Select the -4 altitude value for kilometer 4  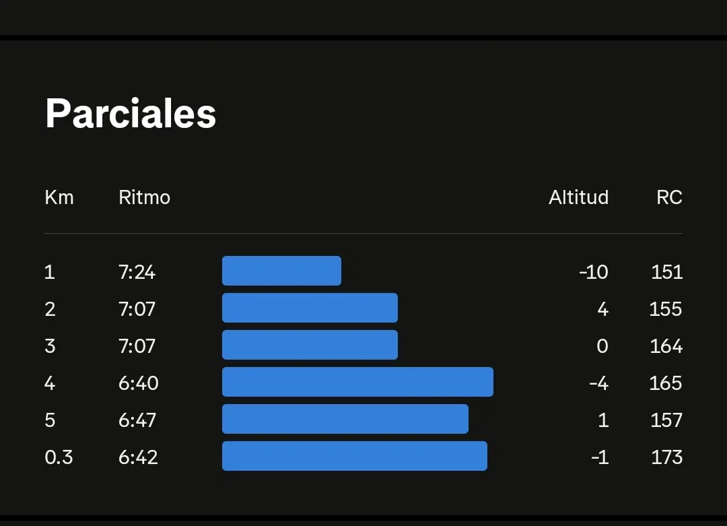598,383
